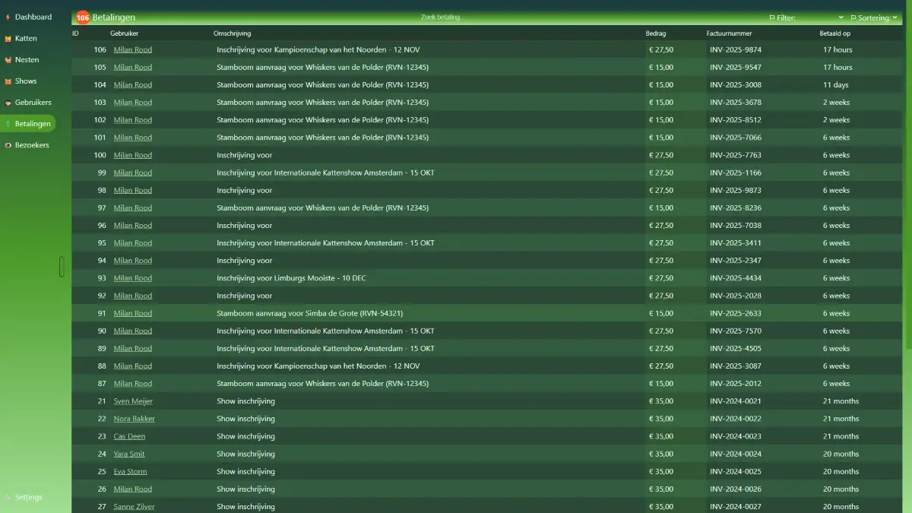Open Gebruikers via its sidebar icon
Image resolution: width=912 pixels, height=513 pixels.
point(8,102)
